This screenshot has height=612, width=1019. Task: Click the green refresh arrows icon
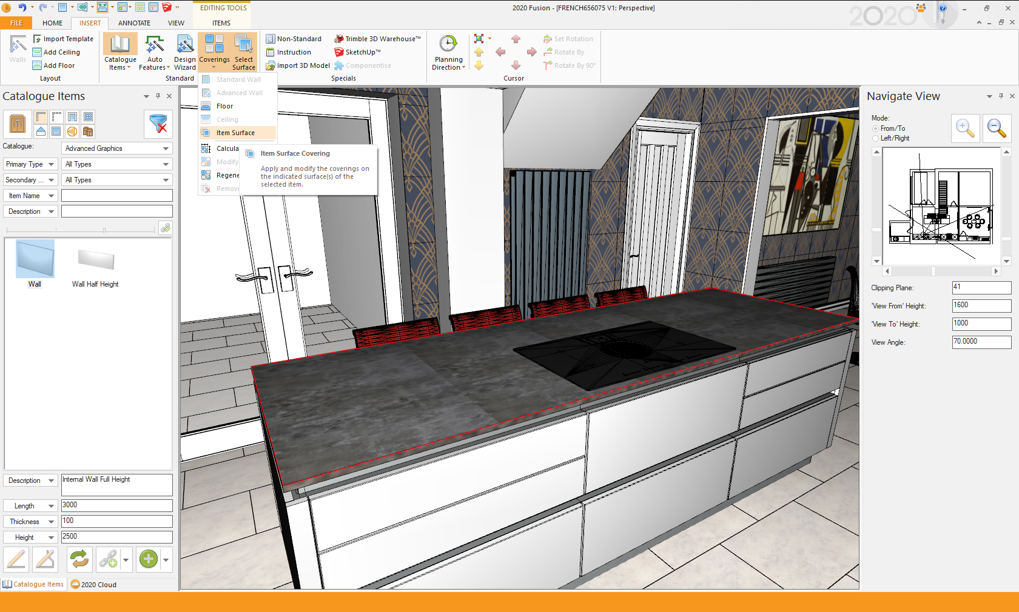pyautogui.click(x=79, y=559)
